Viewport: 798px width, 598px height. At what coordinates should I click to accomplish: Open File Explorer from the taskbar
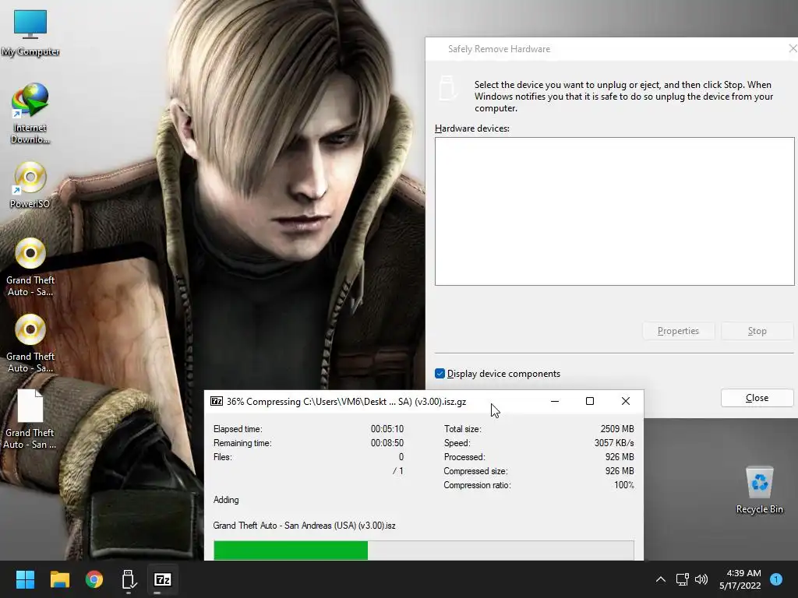[x=59, y=579]
